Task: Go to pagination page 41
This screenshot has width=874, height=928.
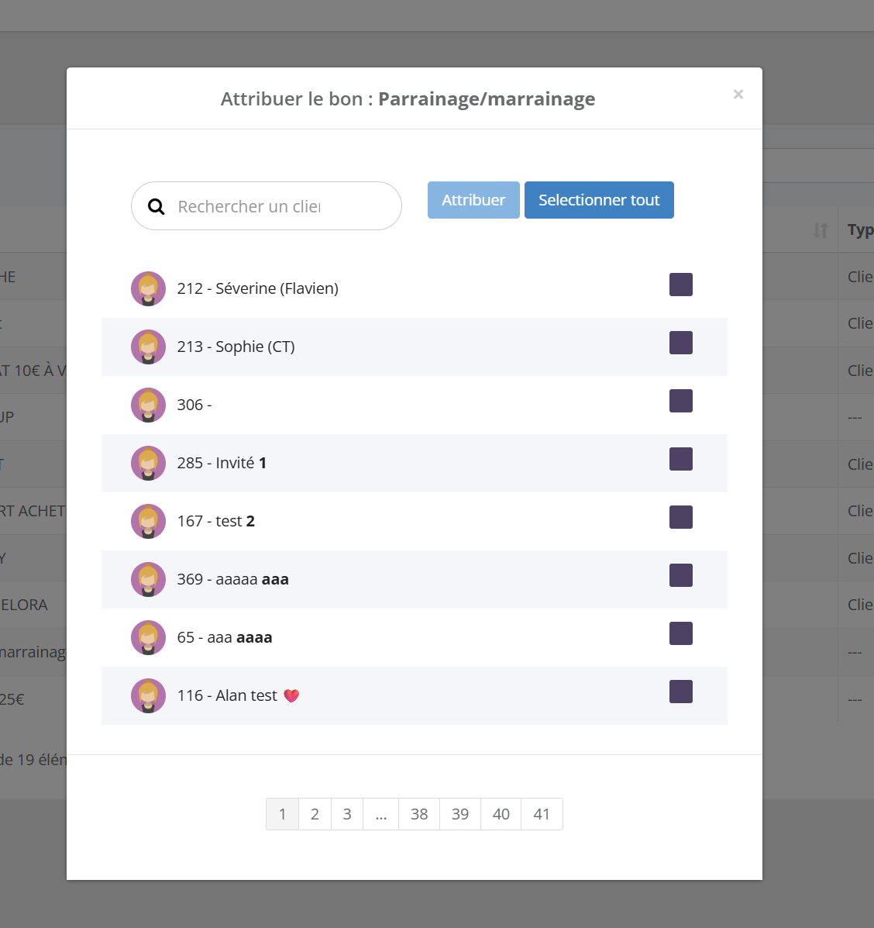Action: click(542, 814)
